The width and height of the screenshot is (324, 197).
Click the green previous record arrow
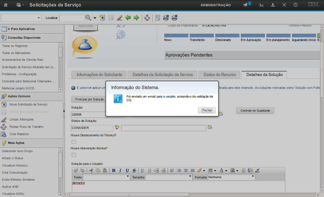[128, 18]
